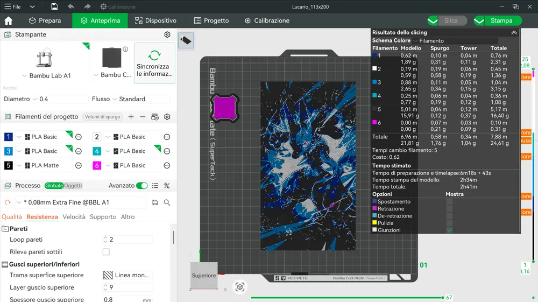Edit filament 3 PLA Basic preset

(x=79, y=151)
